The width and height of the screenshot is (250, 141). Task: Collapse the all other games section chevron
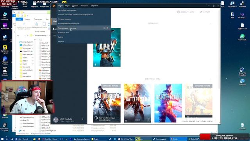(211, 79)
